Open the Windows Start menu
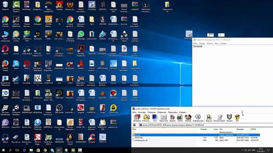The width and height of the screenshot is (273, 153). [x=3, y=150]
